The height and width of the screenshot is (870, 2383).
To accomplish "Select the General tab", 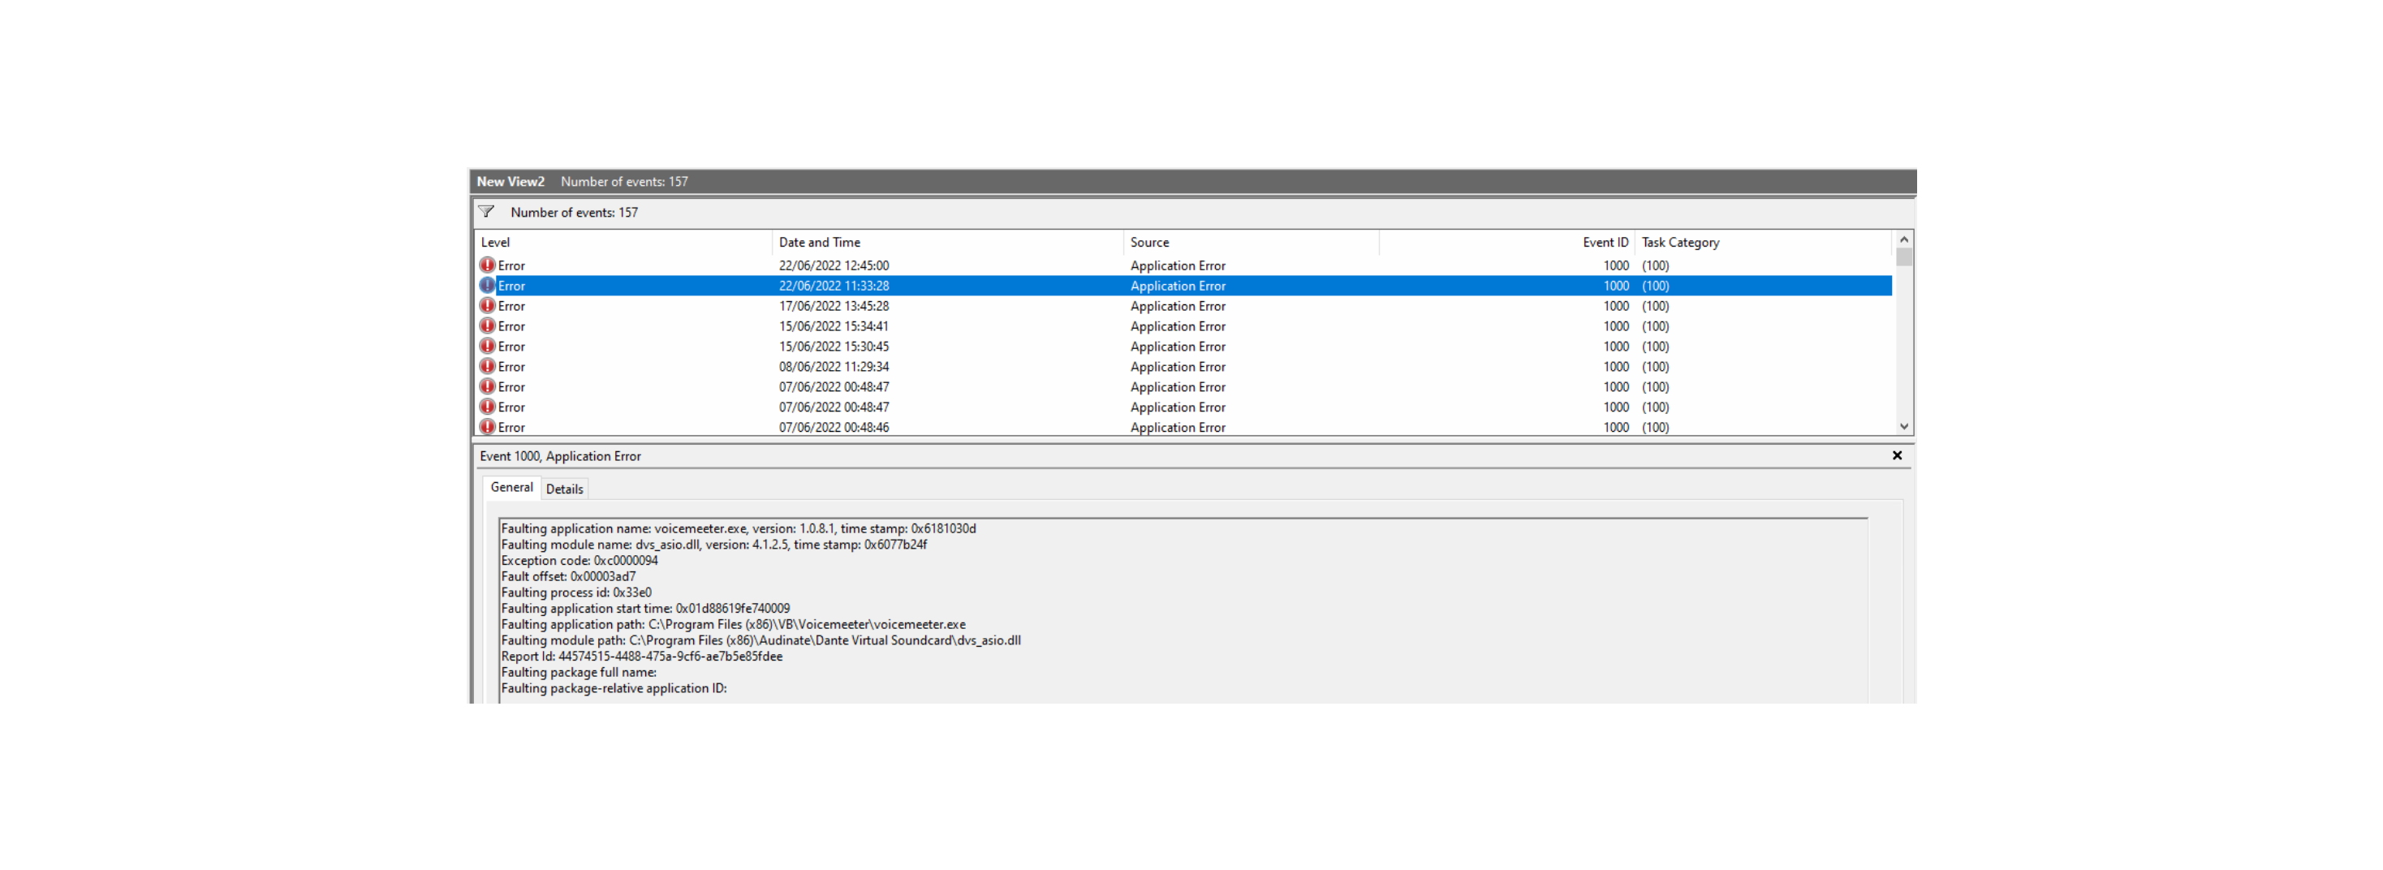I will pyautogui.click(x=511, y=487).
